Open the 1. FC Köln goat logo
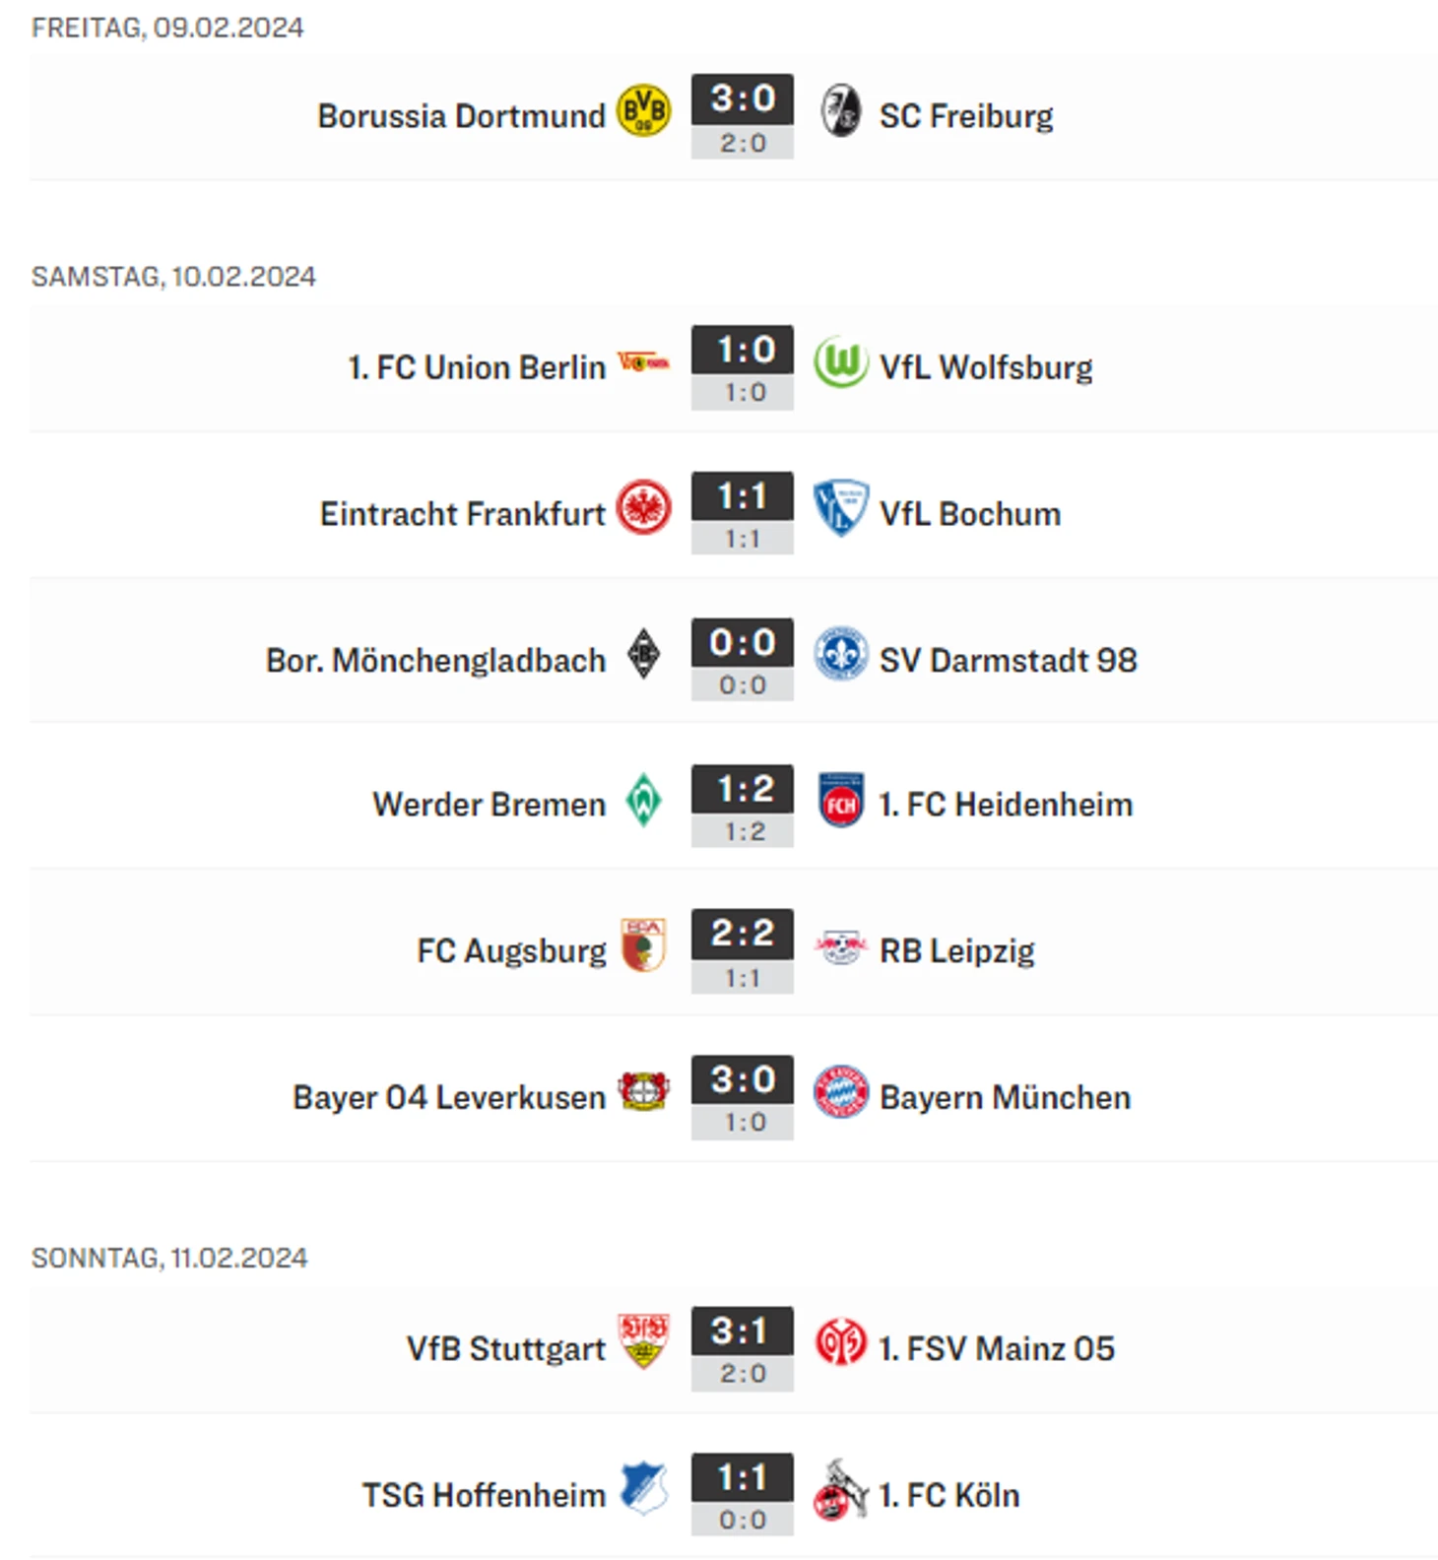Image resolution: width=1438 pixels, height=1560 pixels. (x=840, y=1490)
